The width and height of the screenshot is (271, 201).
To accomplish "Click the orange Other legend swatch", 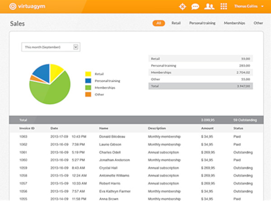I will coord(89,94).
